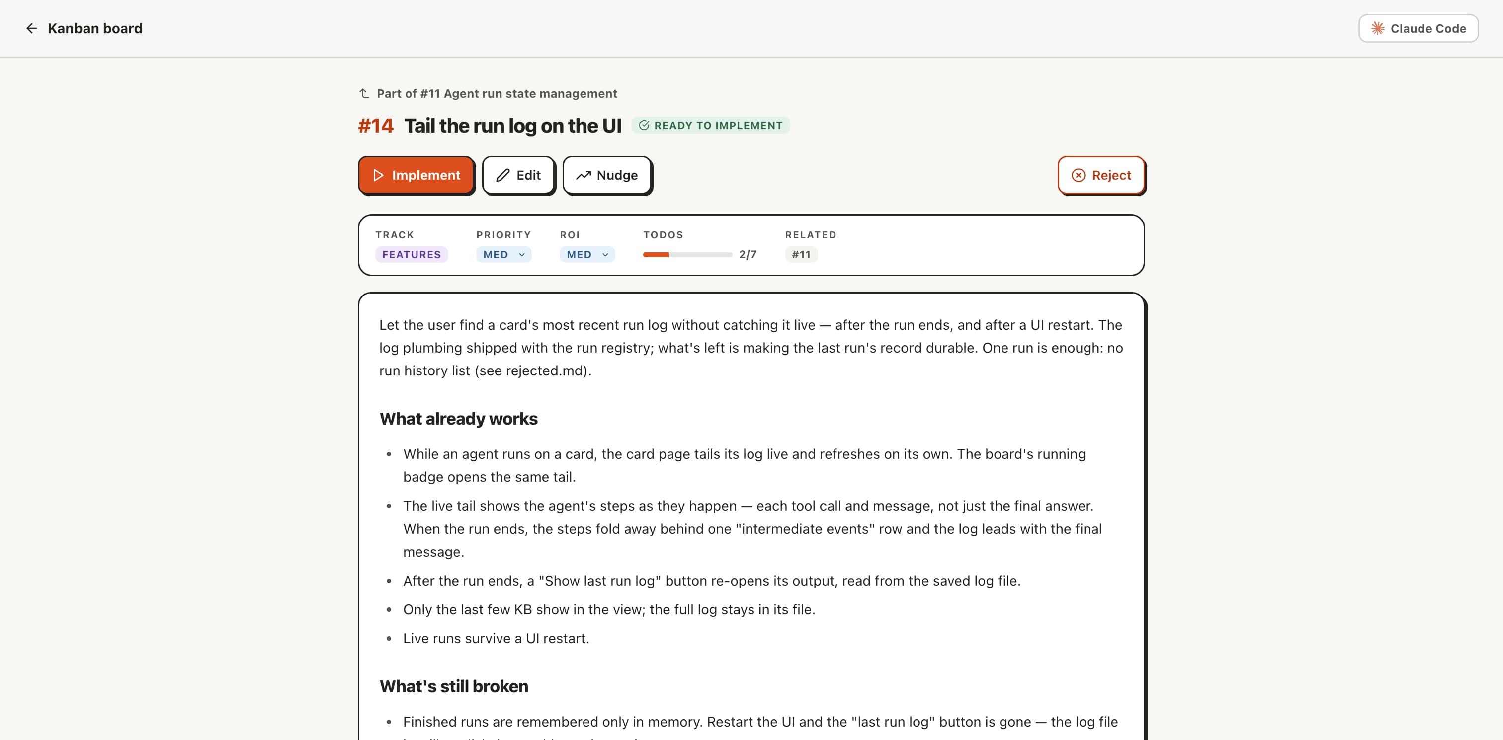Click the trending arrow icon on Nudge
This screenshot has height=740, width=1503.
coord(584,175)
